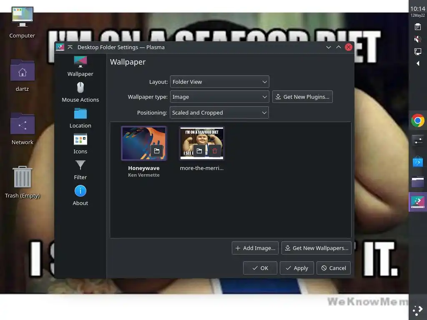This screenshot has width=427, height=320.
Task: Open the Wallpaper settings section
Action: (80, 66)
